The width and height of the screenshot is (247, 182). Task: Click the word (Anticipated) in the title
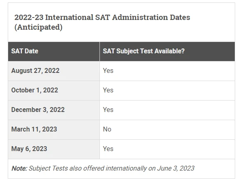38,28
